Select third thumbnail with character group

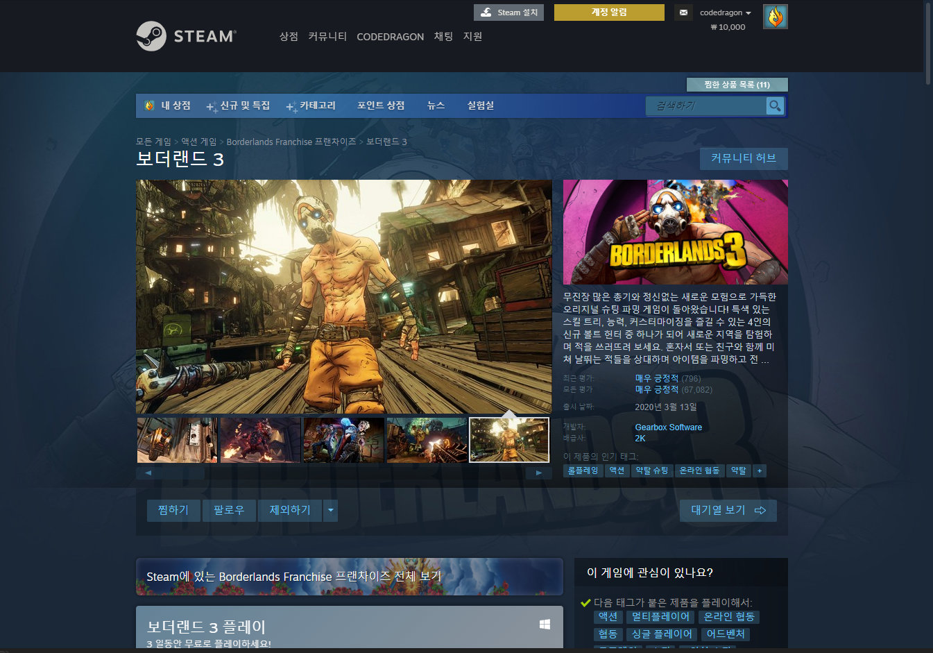click(343, 440)
